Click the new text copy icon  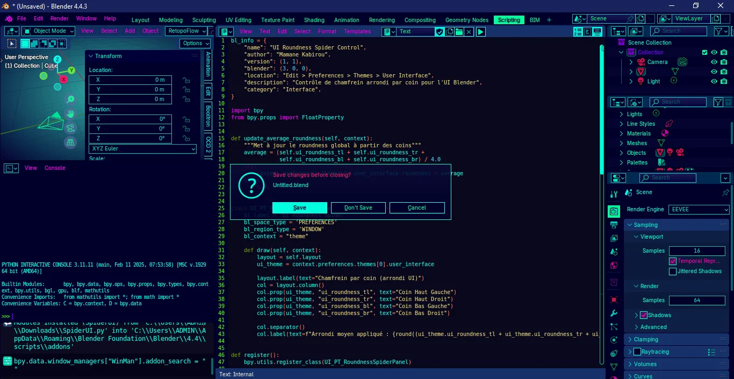tap(449, 32)
